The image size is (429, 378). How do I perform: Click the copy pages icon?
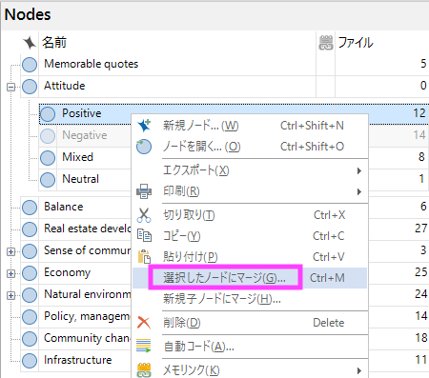coord(144,235)
